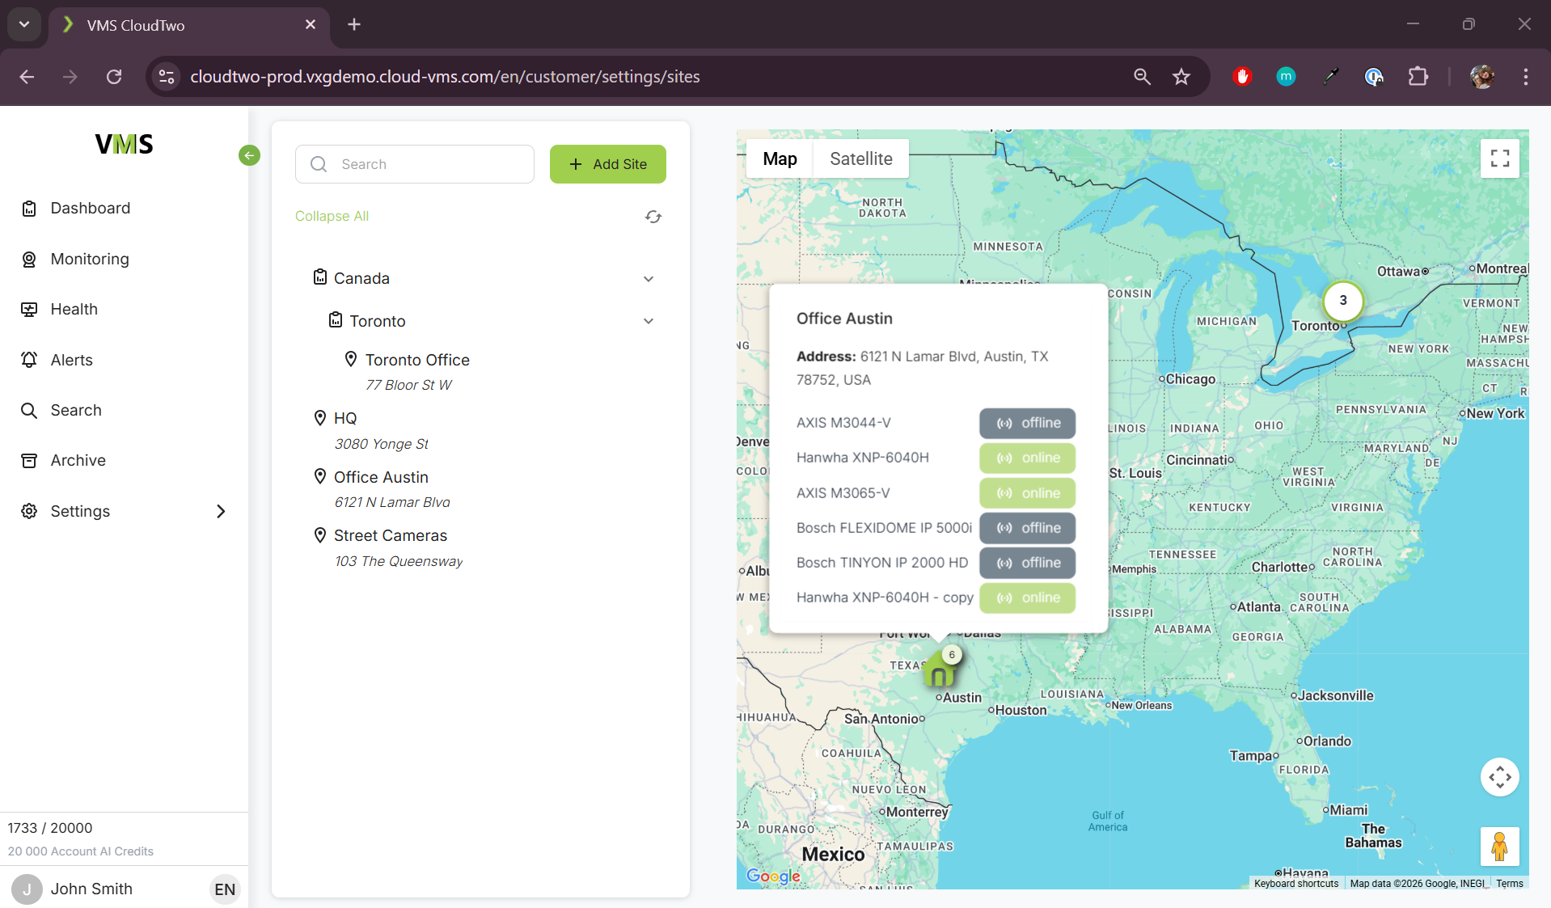Collapse the Canada tree group
The width and height of the screenshot is (1551, 908).
(x=648, y=279)
